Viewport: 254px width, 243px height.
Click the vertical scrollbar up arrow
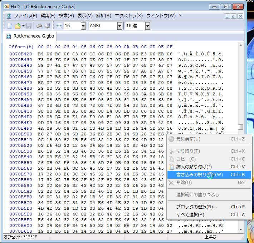[241, 45]
